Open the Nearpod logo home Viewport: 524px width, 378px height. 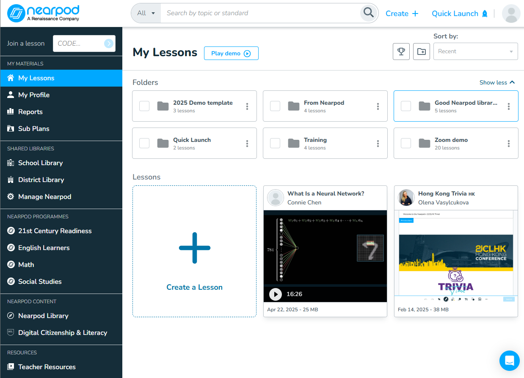pos(44,13)
